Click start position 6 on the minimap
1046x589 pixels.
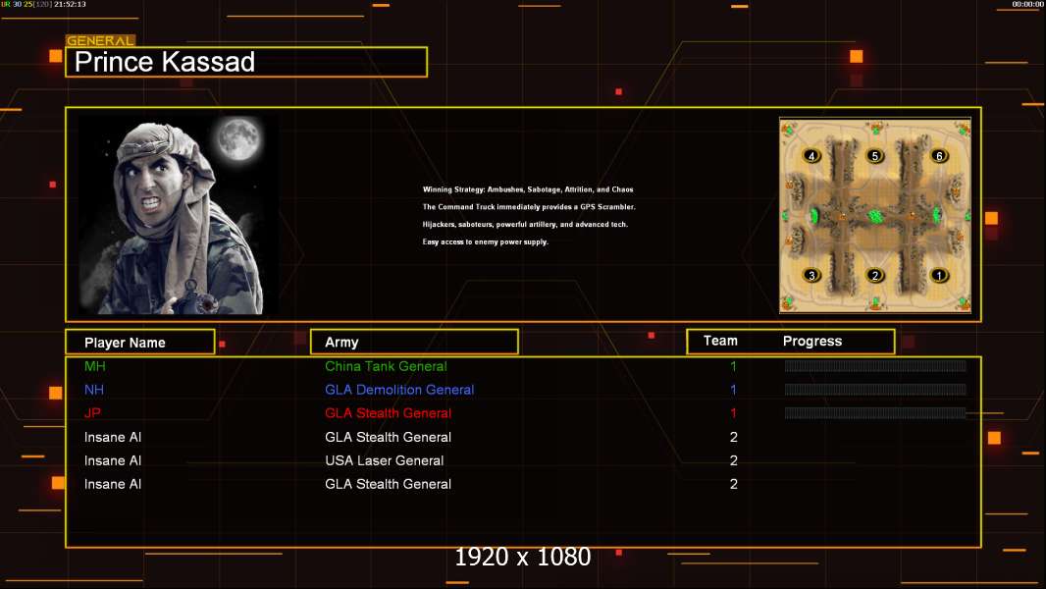[x=939, y=156]
